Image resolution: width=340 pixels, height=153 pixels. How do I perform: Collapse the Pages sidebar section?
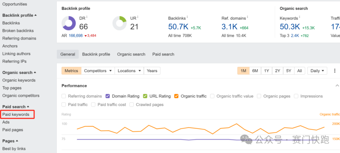coord(10,141)
